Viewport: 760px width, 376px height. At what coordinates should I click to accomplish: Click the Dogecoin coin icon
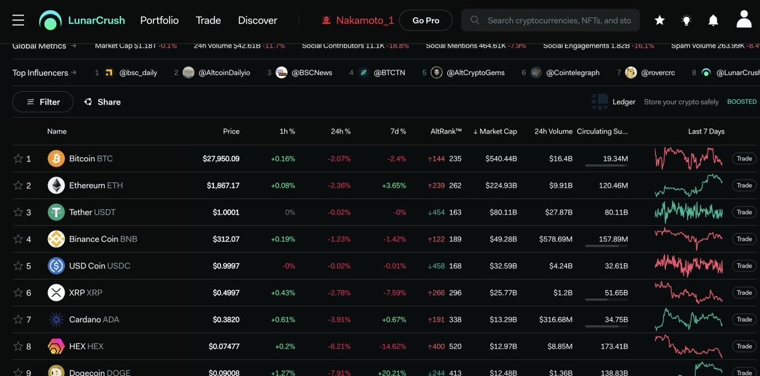[56, 371]
